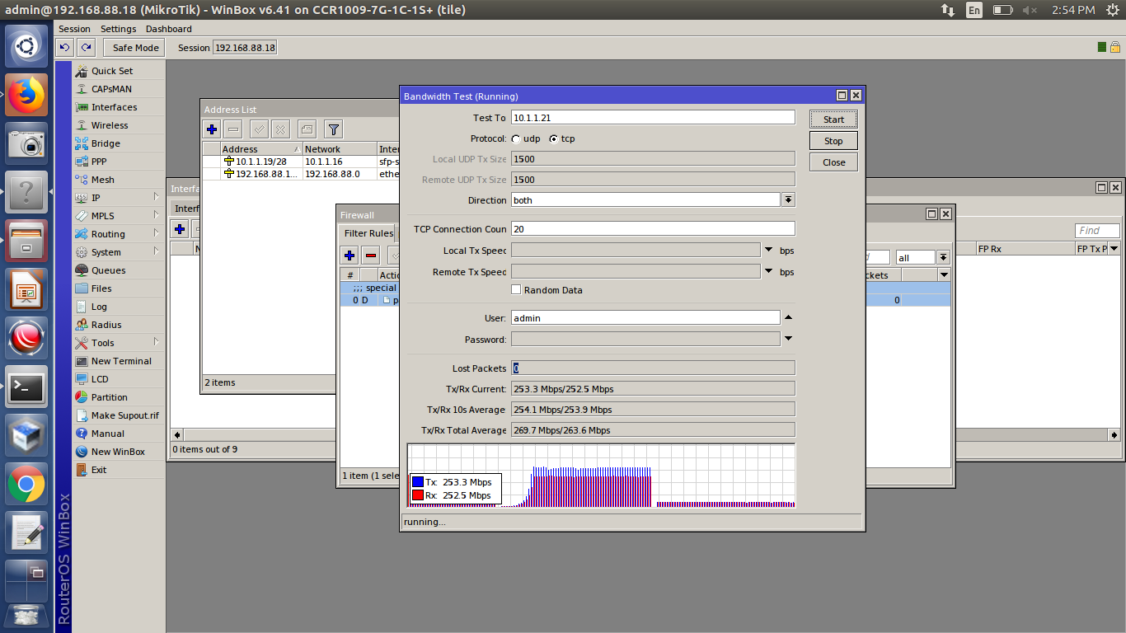Remove firewall rule with red minus

point(371,256)
